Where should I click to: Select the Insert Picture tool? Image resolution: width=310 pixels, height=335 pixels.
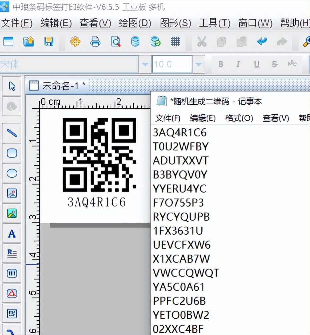pyautogui.click(x=12, y=193)
